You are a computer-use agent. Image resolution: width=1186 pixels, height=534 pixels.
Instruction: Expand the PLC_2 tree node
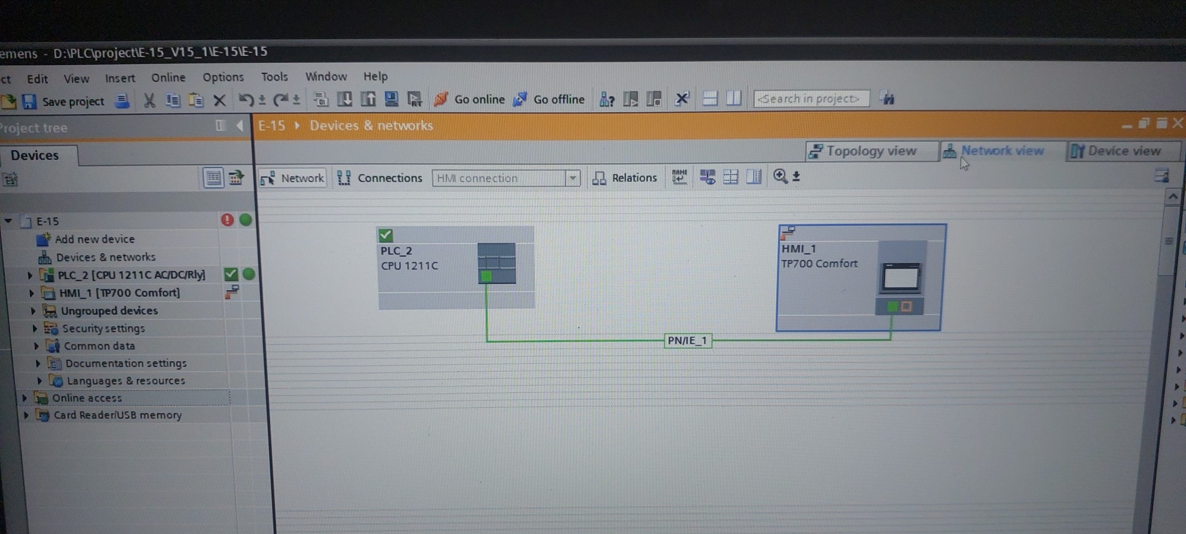pos(30,275)
